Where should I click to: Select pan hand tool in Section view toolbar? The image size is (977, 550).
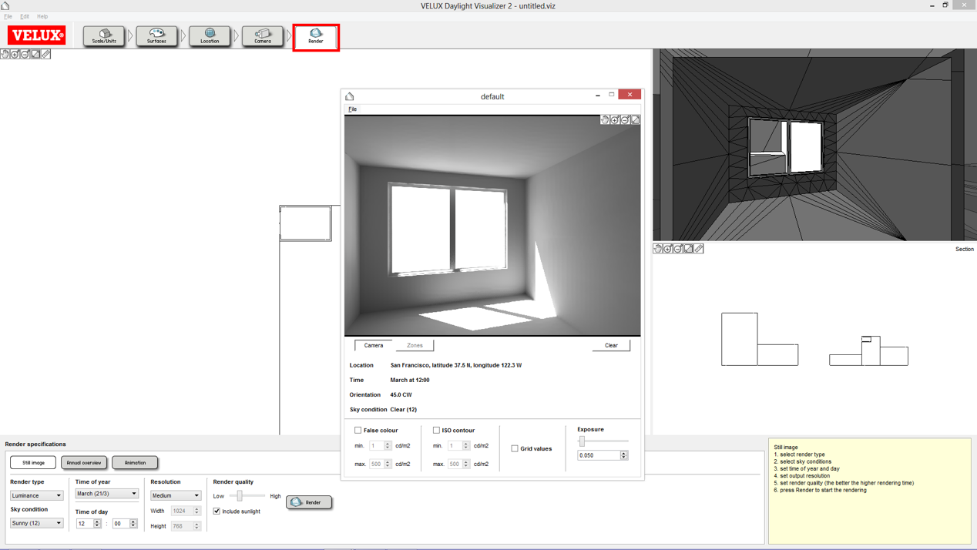click(x=658, y=249)
